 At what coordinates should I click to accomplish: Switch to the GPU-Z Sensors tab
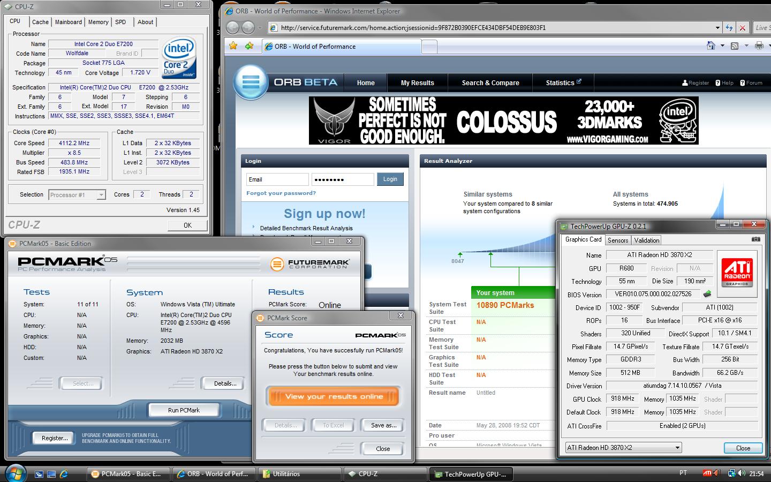tap(618, 240)
